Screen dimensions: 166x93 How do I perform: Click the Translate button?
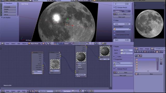point(10,7)
